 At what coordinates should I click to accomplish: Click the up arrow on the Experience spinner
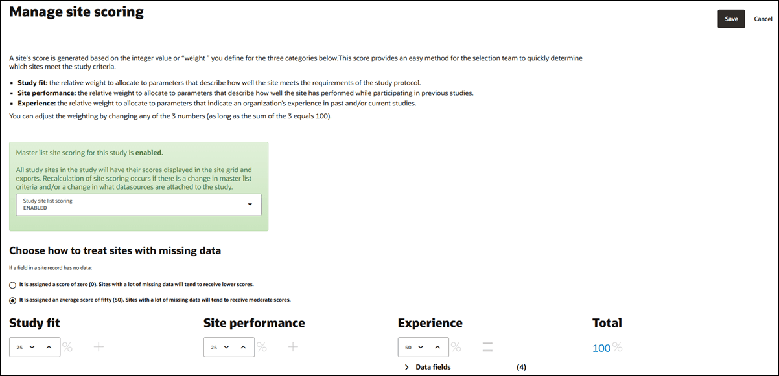438,347
